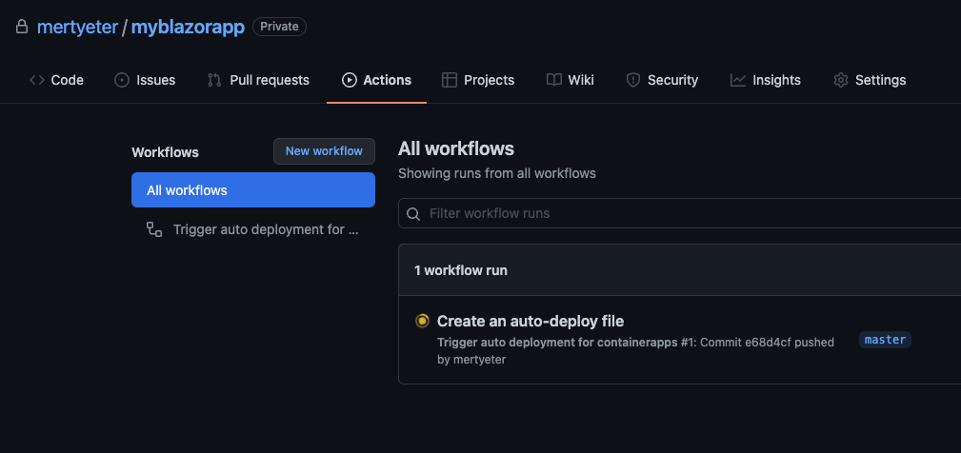961x453 pixels.
Task: Click the 1 workflow run header text
Action: [461, 270]
